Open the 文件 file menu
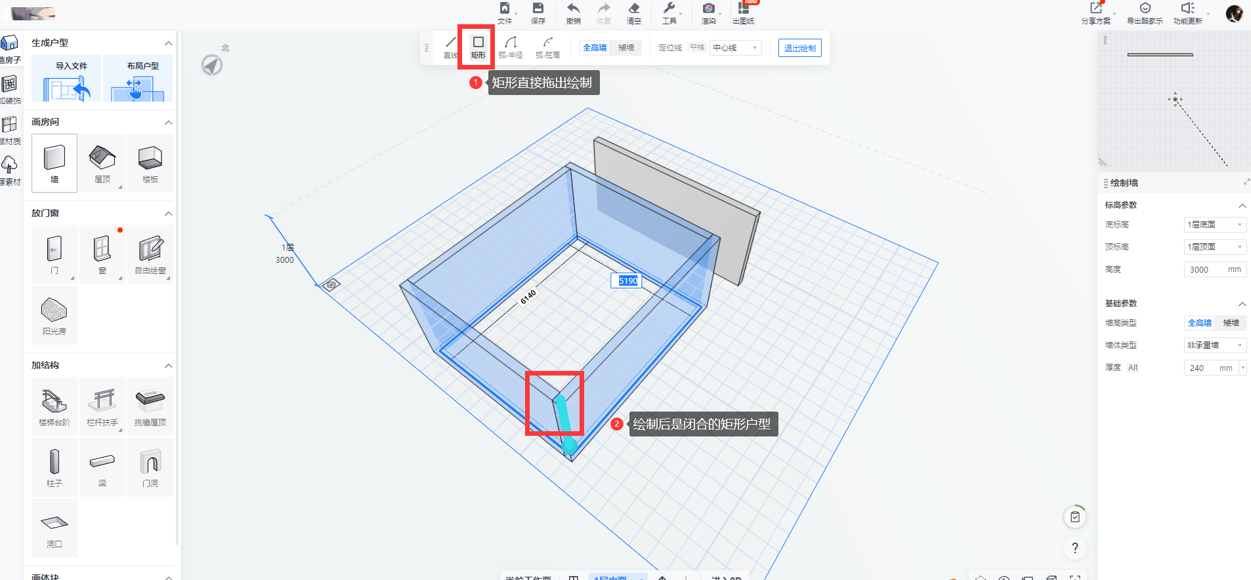Image resolution: width=1251 pixels, height=580 pixels. coord(505,12)
